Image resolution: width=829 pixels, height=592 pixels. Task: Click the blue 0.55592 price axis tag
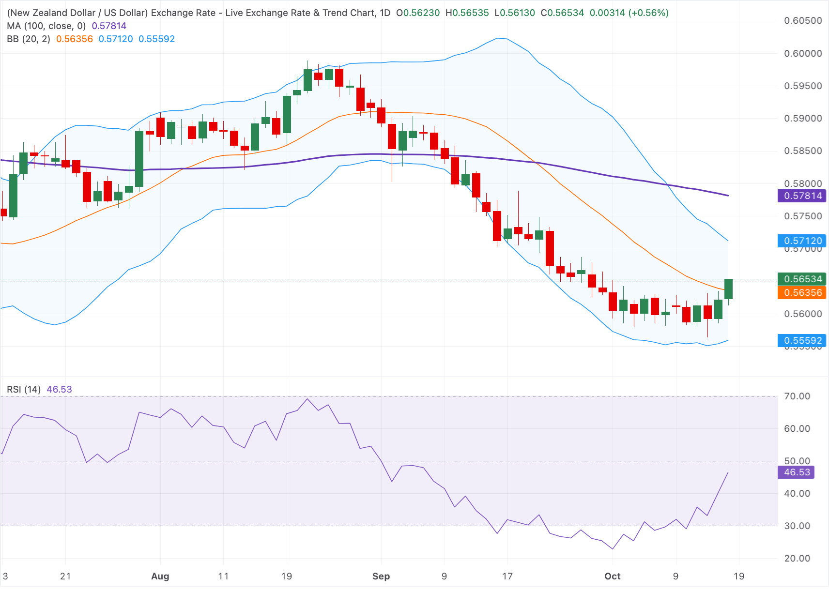[x=802, y=341]
